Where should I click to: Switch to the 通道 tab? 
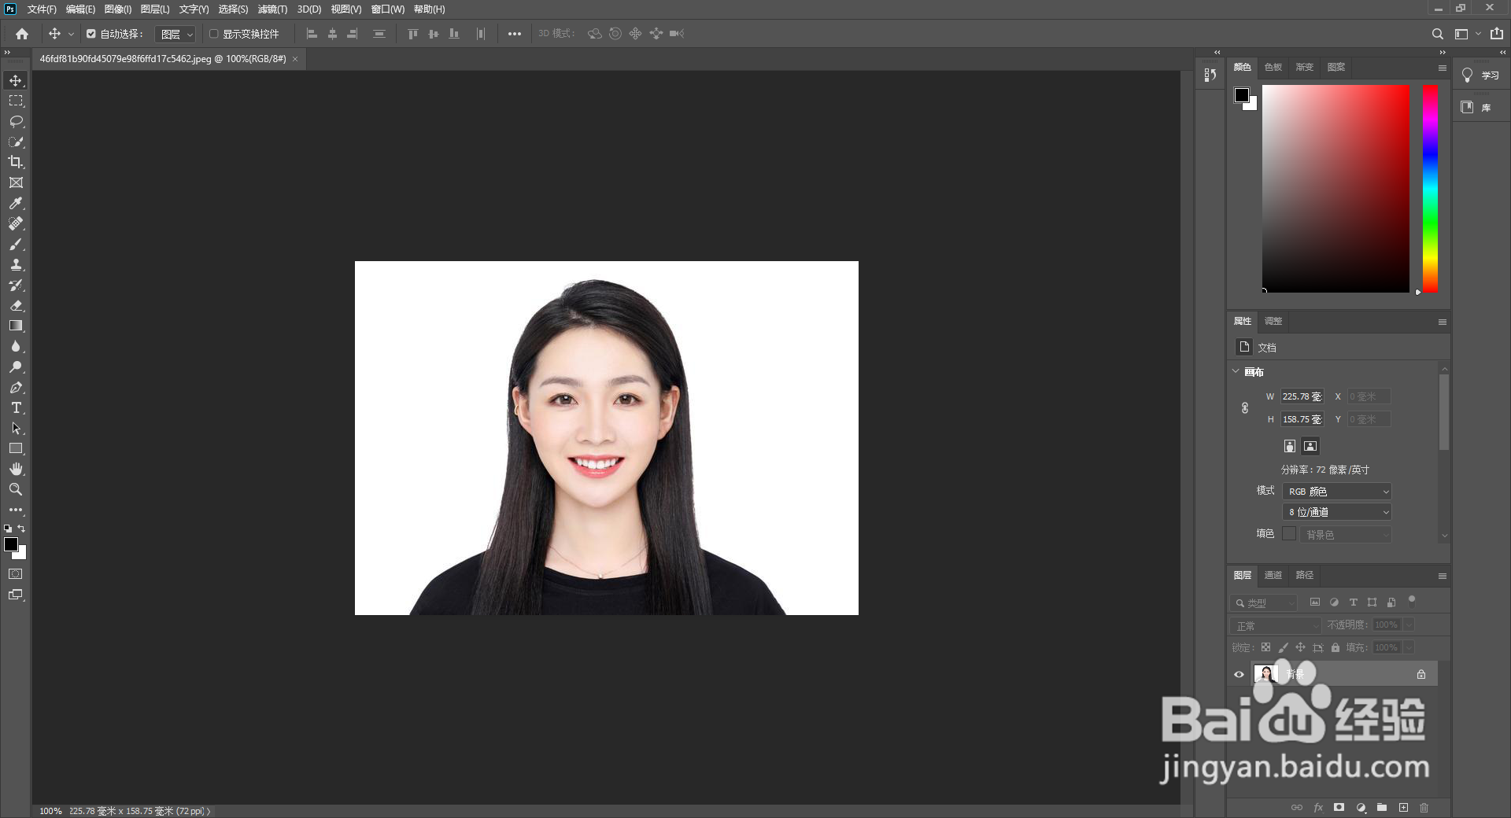pos(1273,575)
